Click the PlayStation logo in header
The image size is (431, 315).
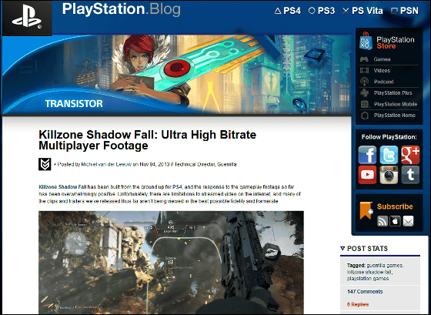coord(27,18)
